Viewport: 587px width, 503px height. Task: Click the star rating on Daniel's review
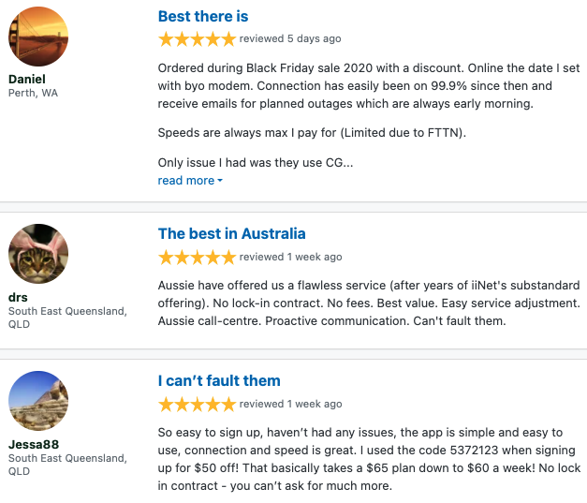pyautogui.click(x=197, y=39)
